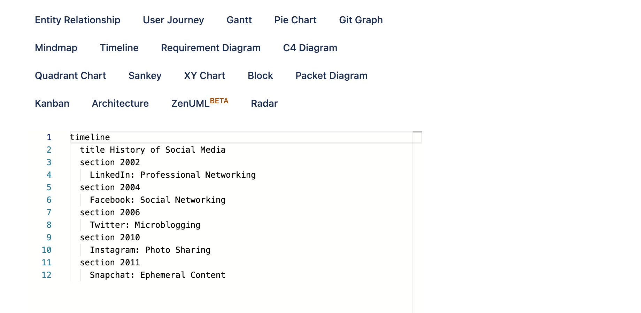Load the Quadrant Chart sample
The image size is (641, 313).
70,76
